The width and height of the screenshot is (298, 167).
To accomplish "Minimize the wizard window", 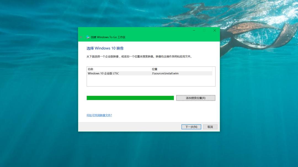I will click(x=194, y=30).
